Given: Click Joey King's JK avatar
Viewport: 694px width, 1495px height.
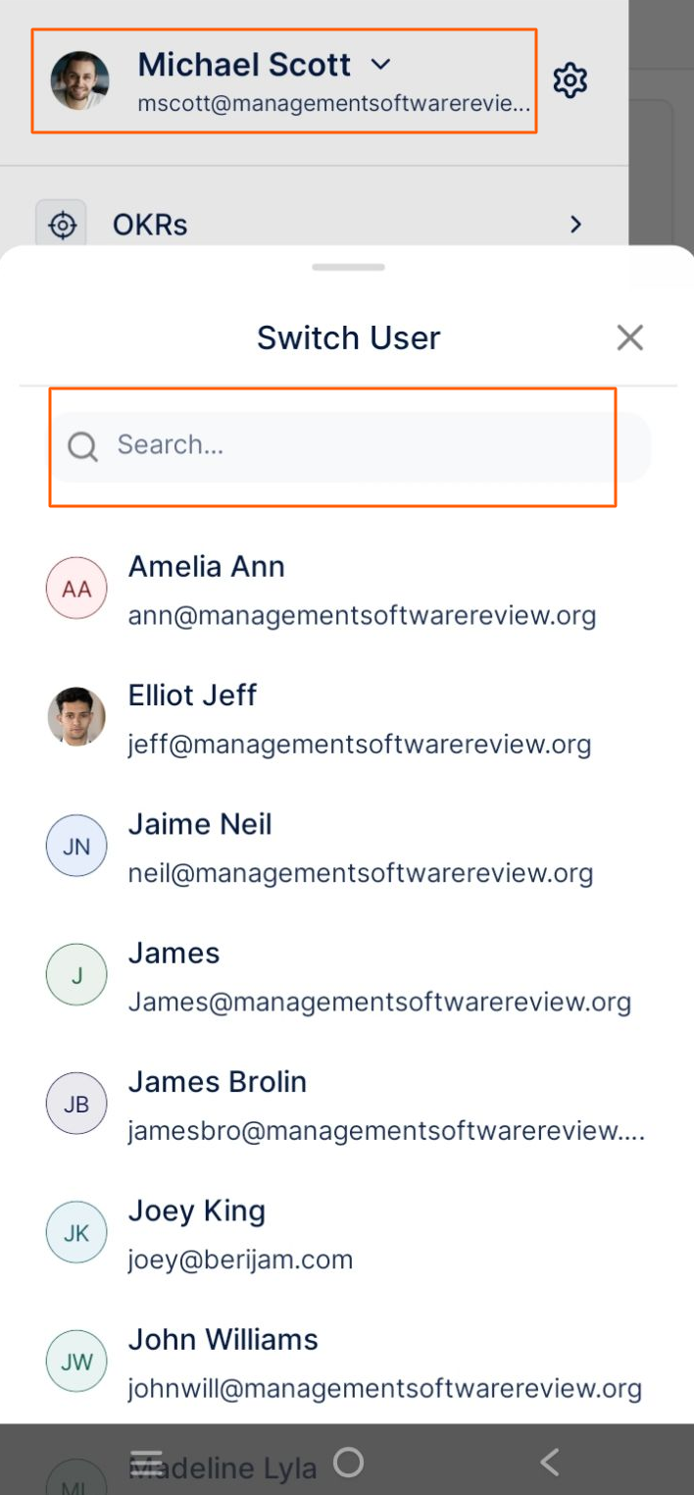Looking at the screenshot, I should click(76, 1232).
